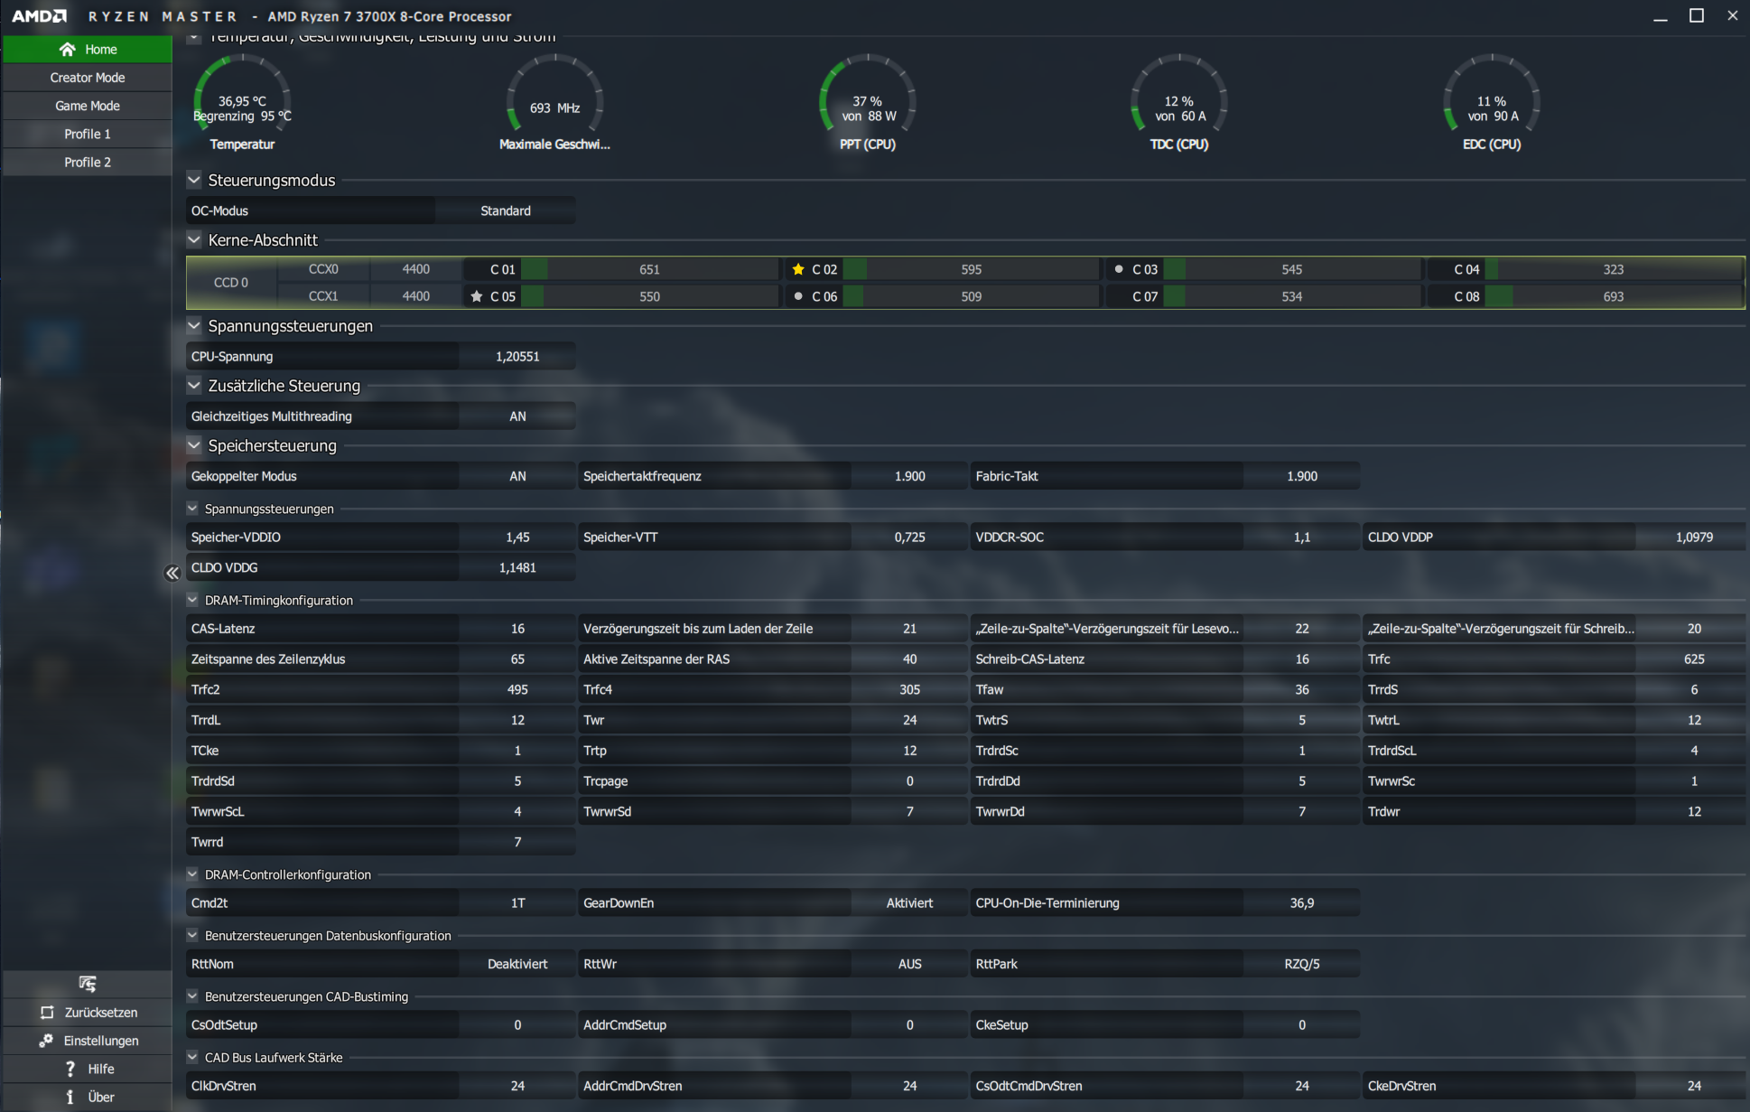Switch to Creator Mode tab
Screen dimensions: 1750x1112
click(x=88, y=78)
